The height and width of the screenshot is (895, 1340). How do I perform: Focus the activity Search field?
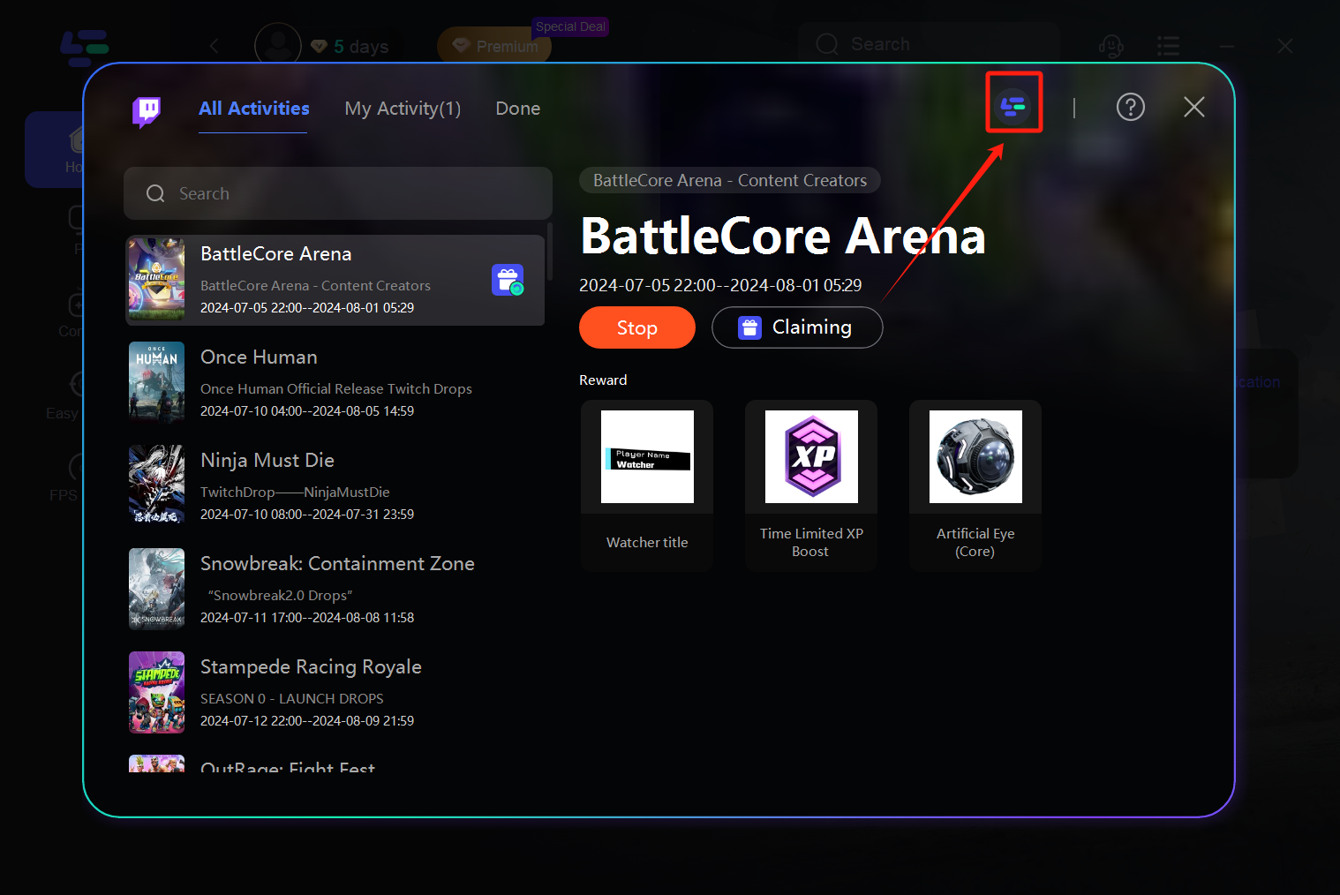tap(338, 193)
